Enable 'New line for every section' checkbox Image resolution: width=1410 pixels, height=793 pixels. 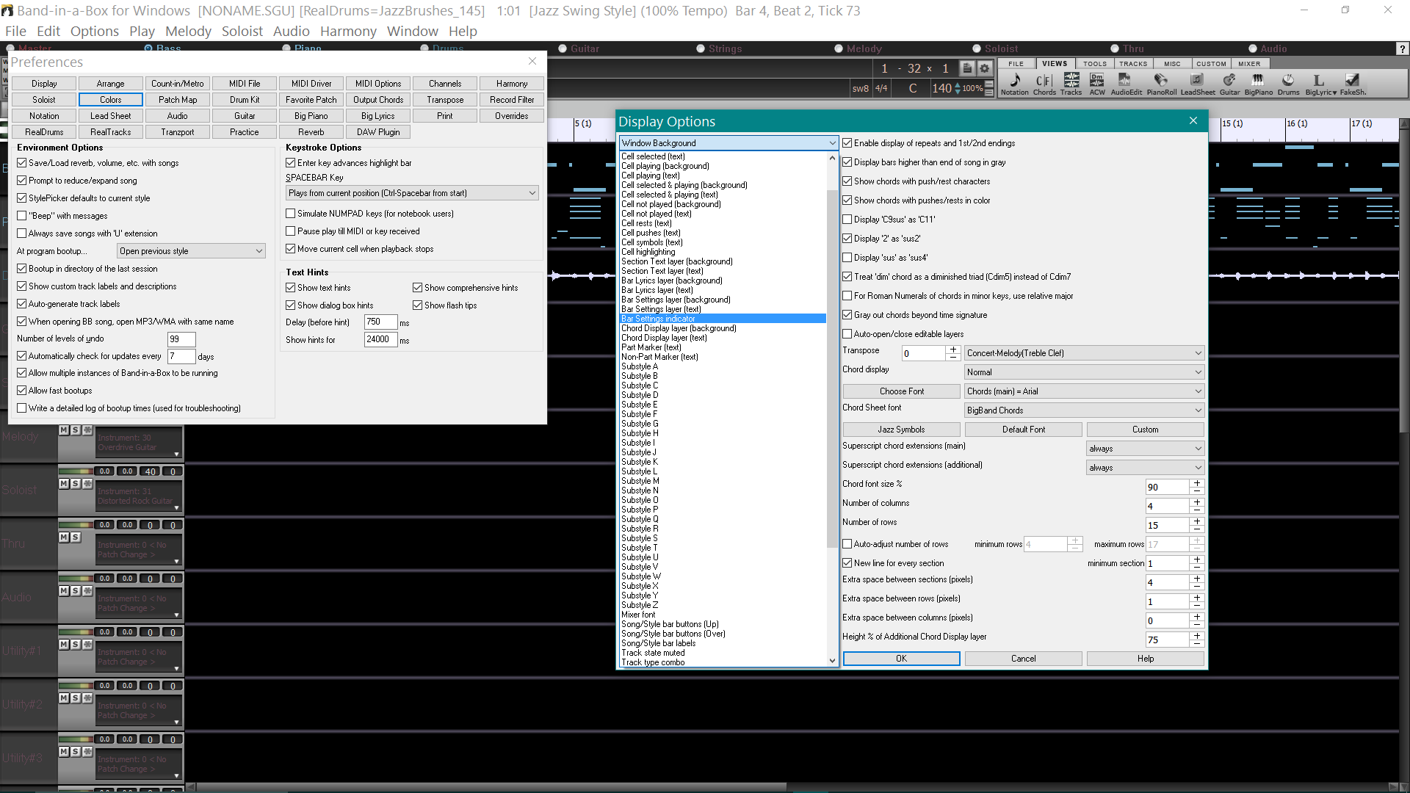(x=847, y=562)
